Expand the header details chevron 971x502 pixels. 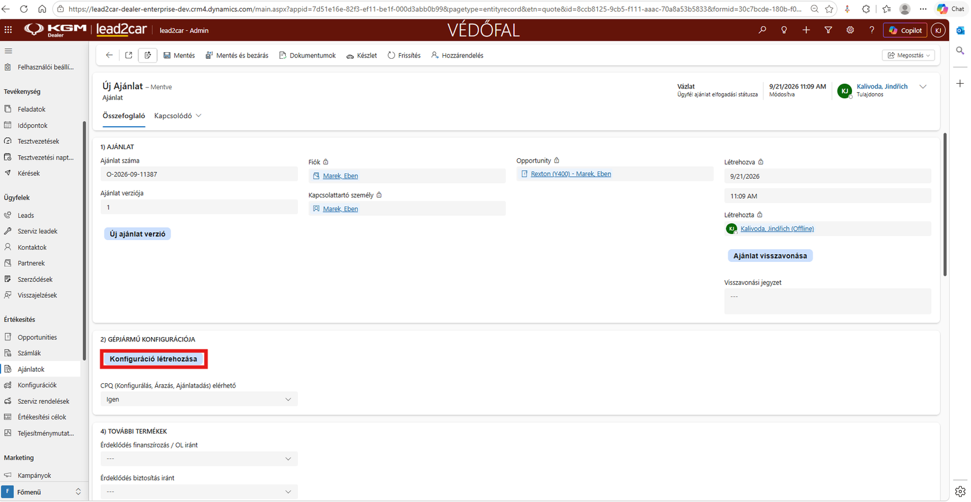[923, 87]
